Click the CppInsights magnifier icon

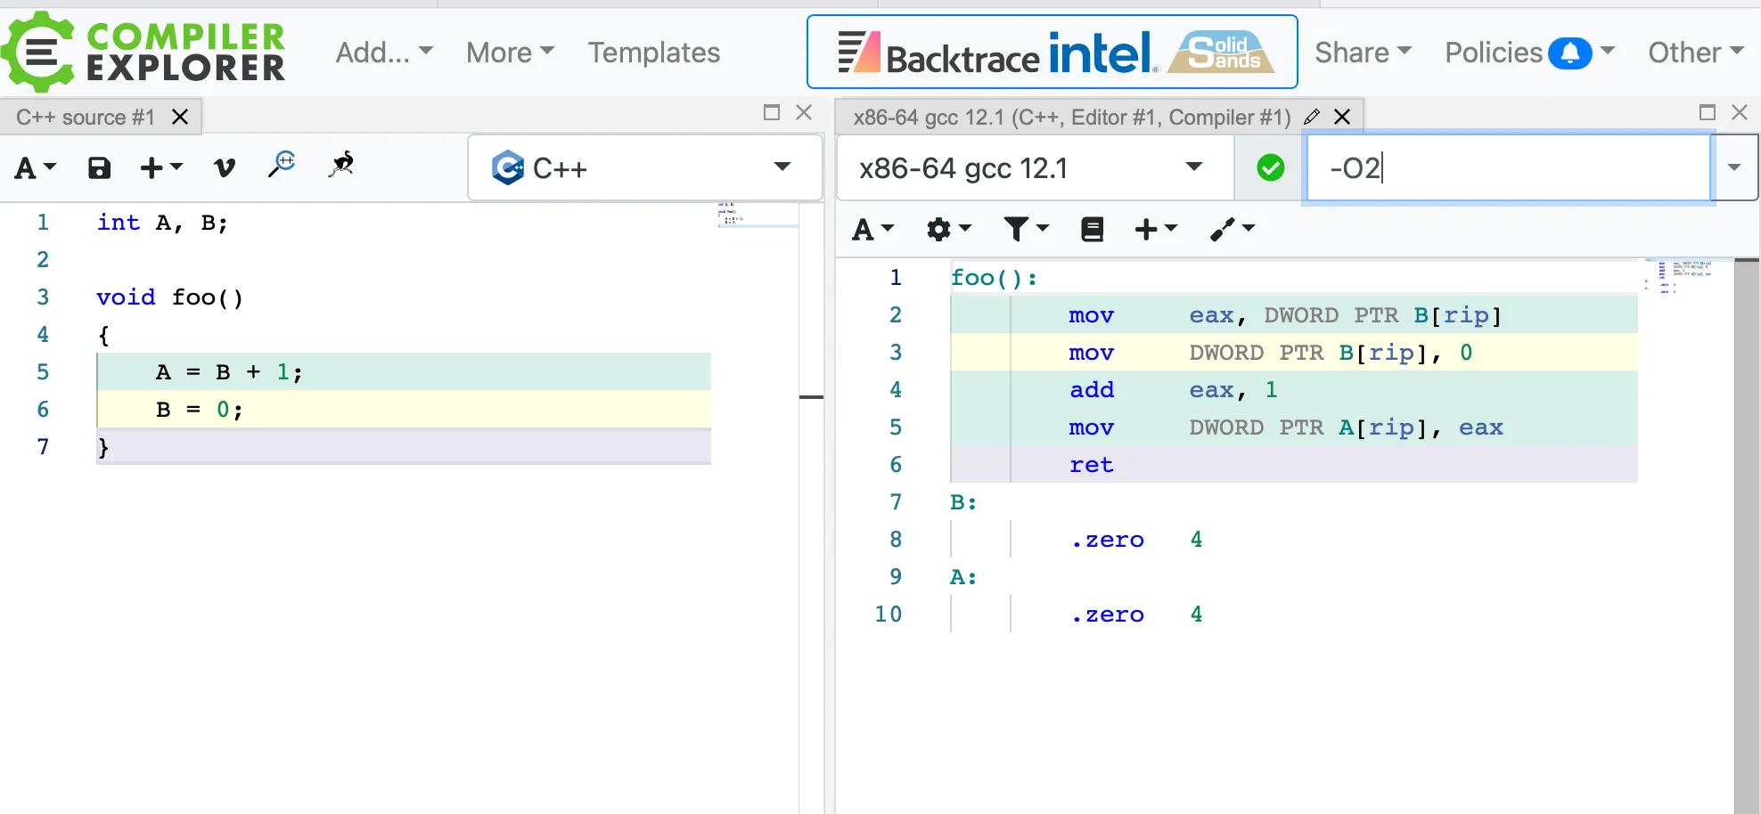point(283,165)
